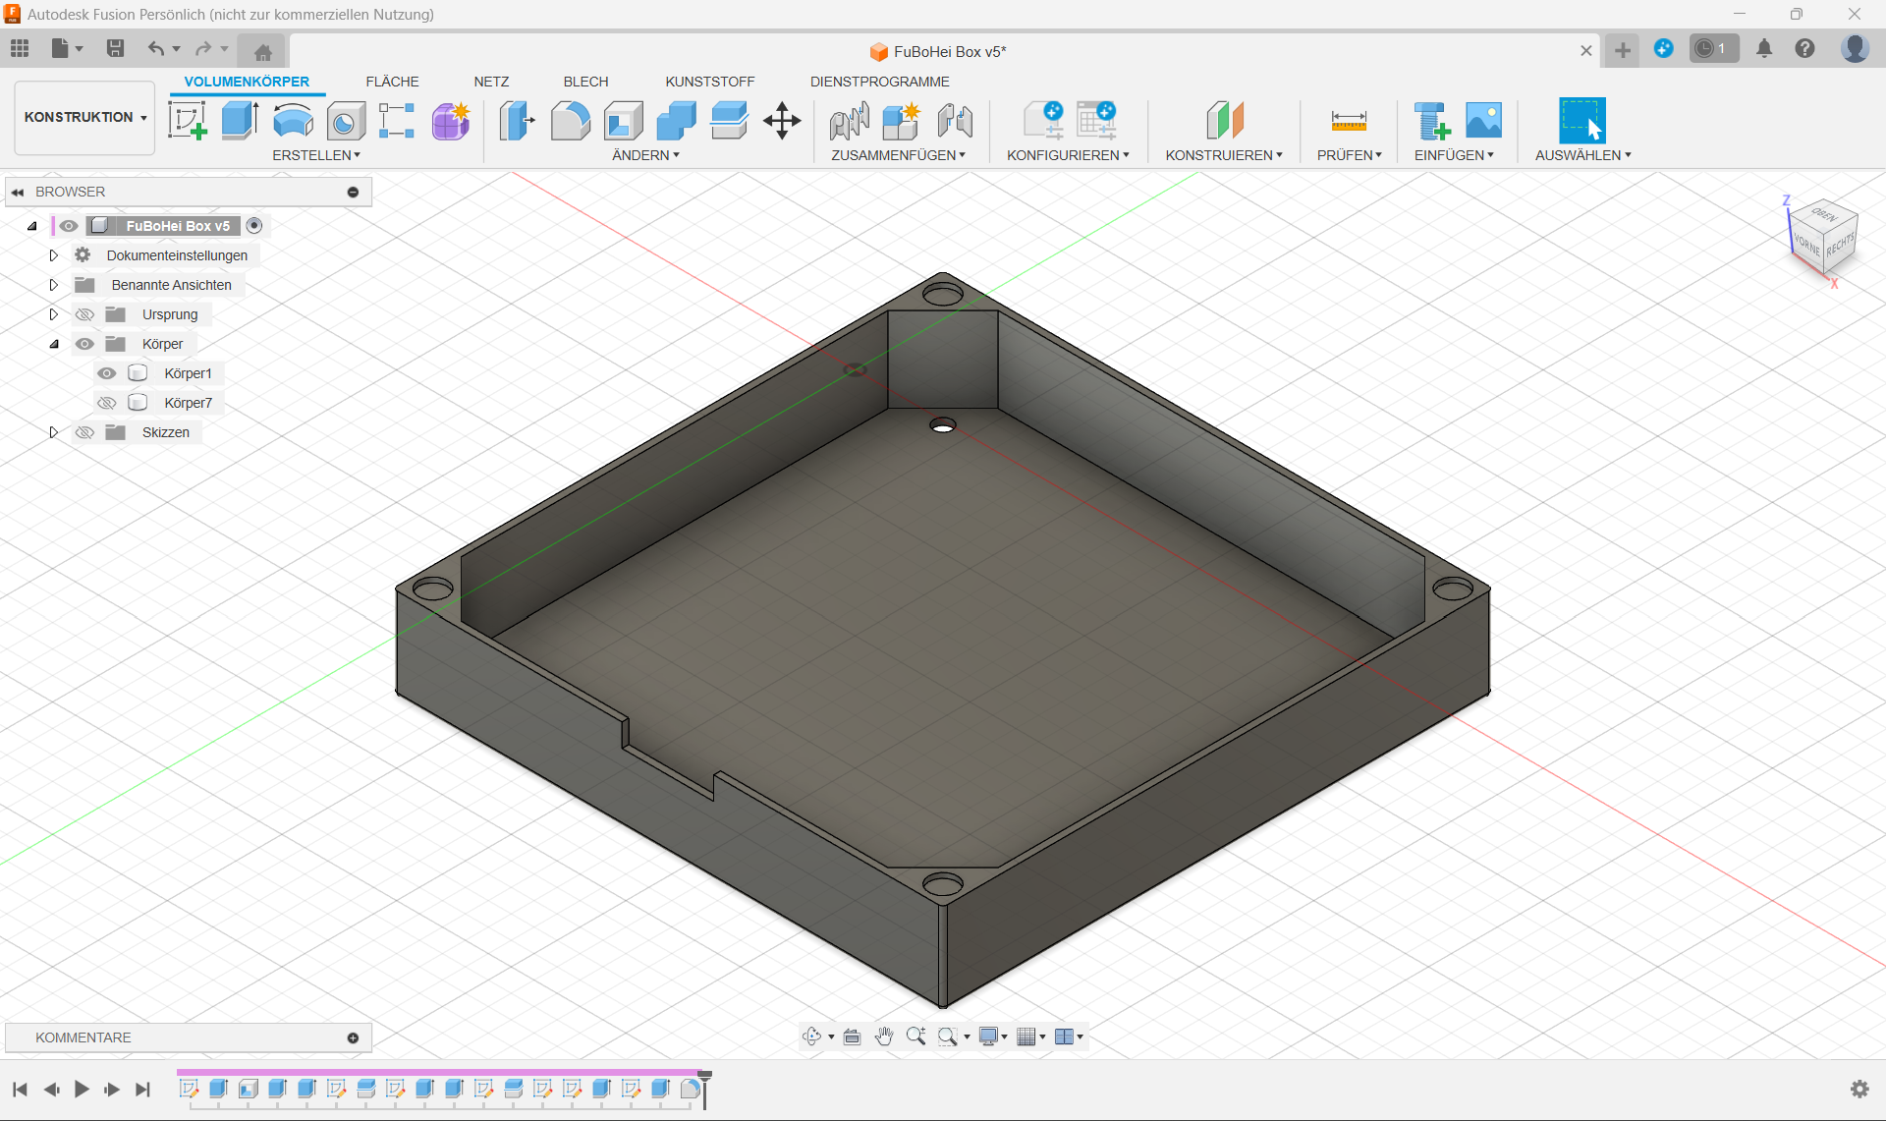Click the notifications bell icon
The width and height of the screenshot is (1886, 1121).
(1764, 48)
